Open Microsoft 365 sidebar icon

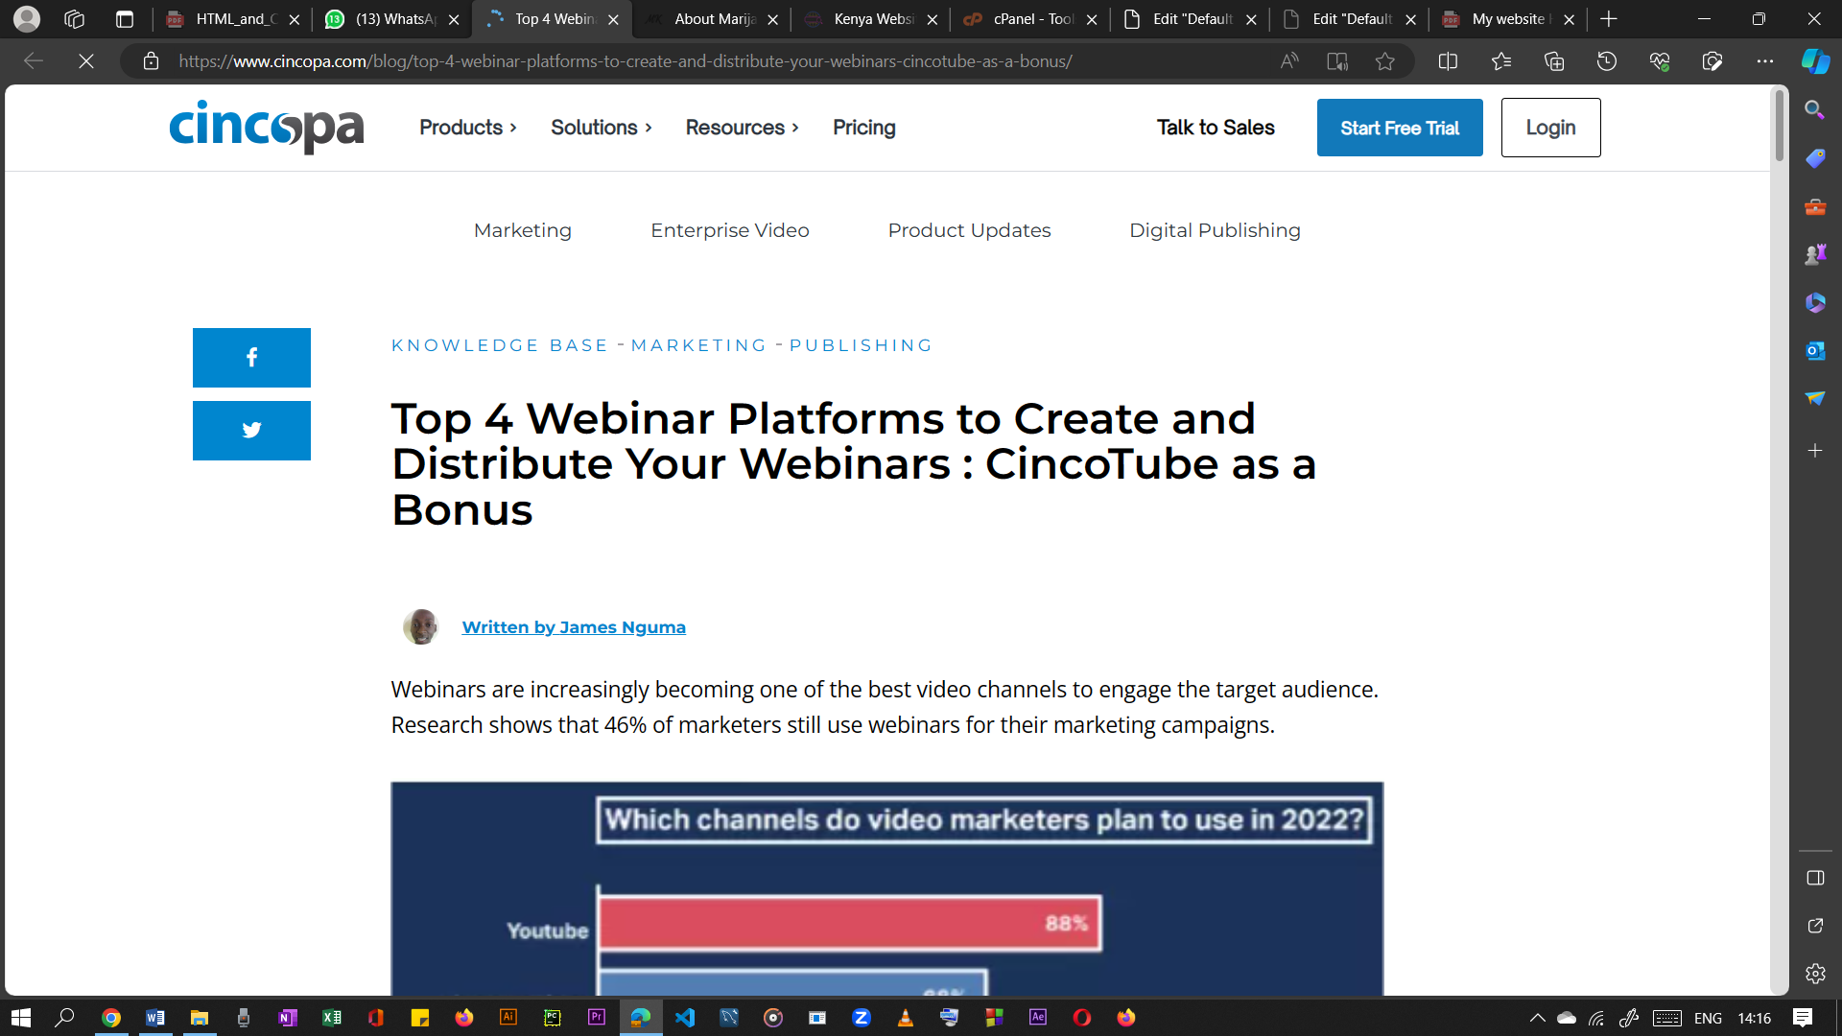point(1814,302)
